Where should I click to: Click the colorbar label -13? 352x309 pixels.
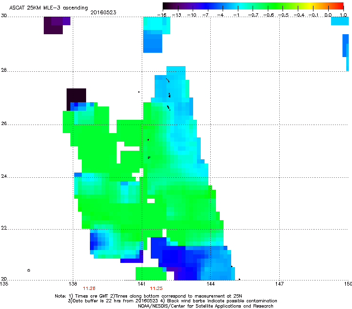[x=176, y=15]
